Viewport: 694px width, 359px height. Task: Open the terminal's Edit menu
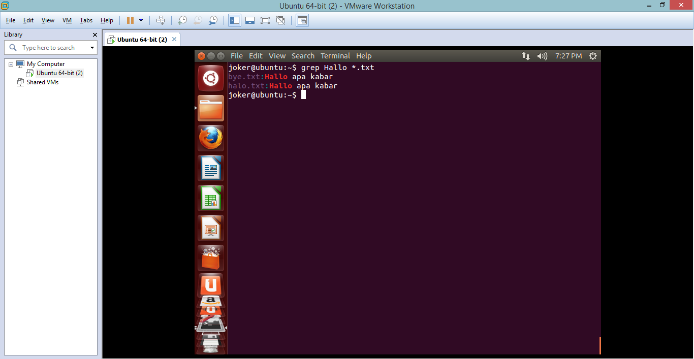pyautogui.click(x=256, y=56)
